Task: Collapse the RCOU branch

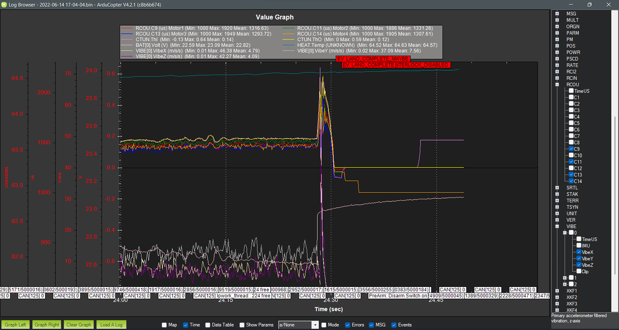Action: coord(556,84)
